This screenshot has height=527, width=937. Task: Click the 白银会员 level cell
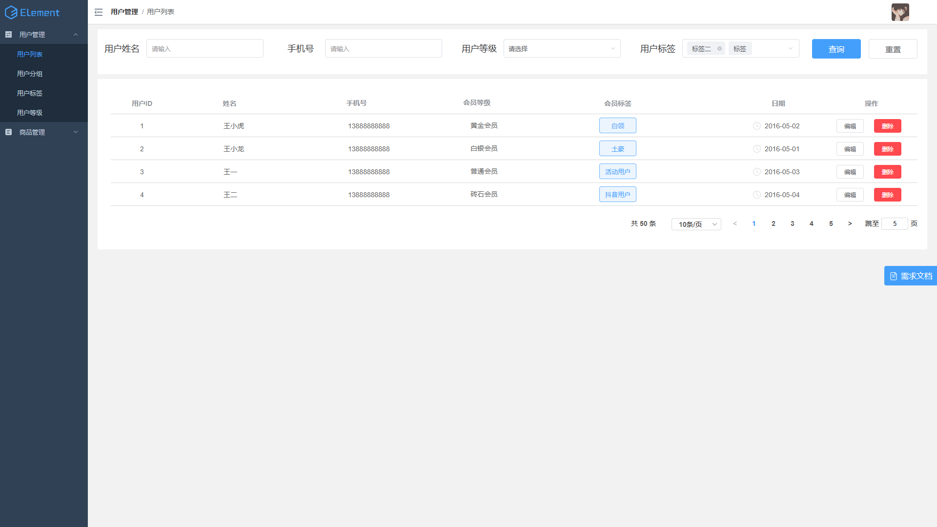tap(484, 149)
